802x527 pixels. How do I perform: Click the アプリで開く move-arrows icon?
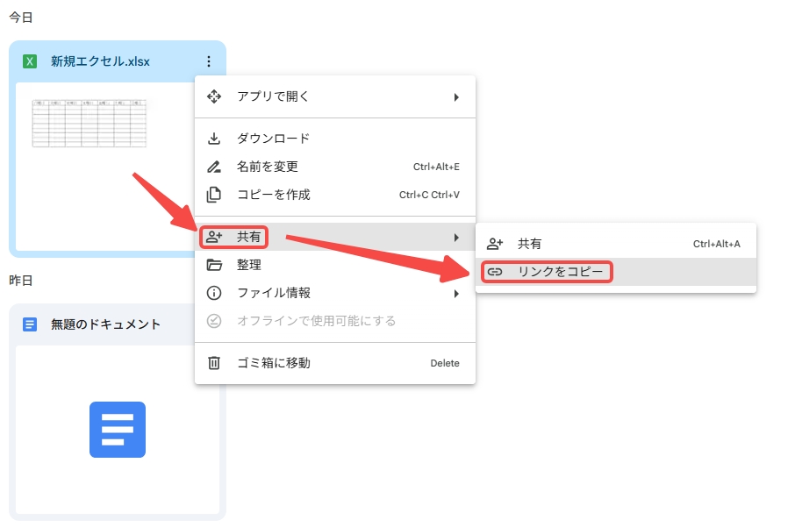click(x=214, y=96)
